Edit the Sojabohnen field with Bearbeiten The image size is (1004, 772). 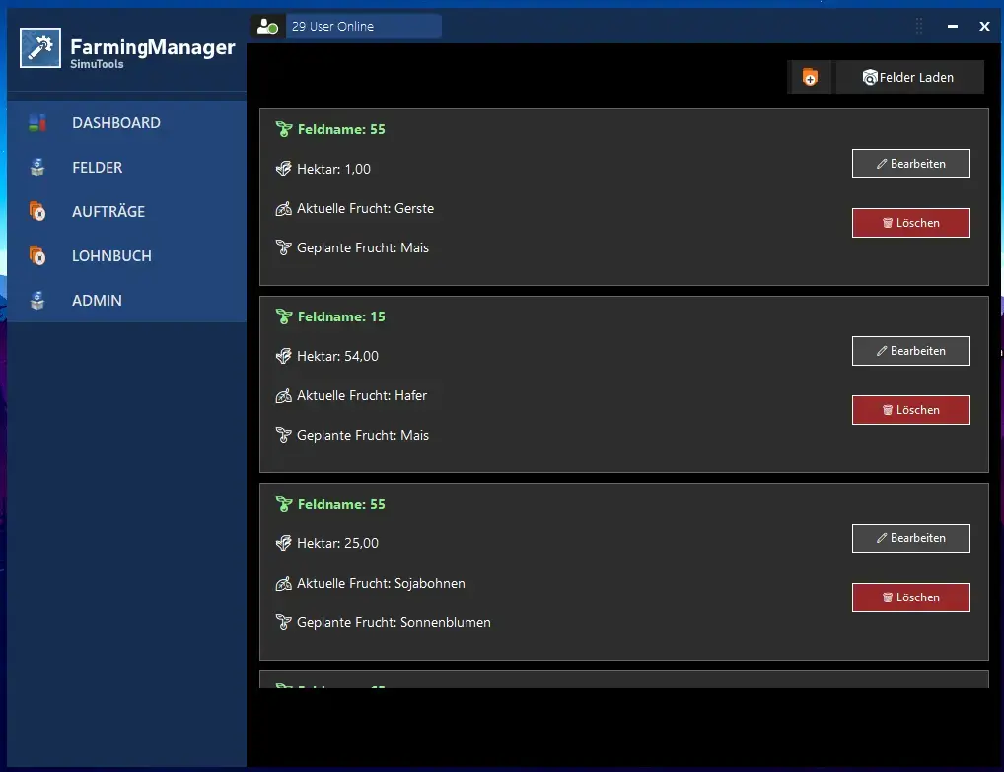tap(910, 538)
